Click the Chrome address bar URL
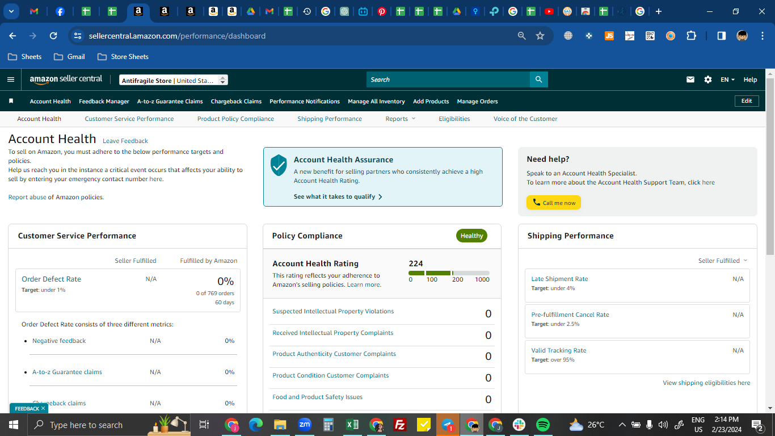Image resolution: width=775 pixels, height=436 pixels. click(x=177, y=36)
